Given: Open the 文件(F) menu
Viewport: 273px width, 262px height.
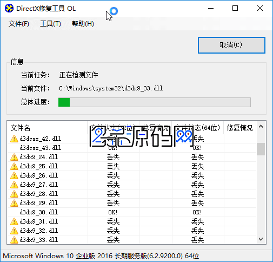Looking at the screenshot, I should point(19,24).
